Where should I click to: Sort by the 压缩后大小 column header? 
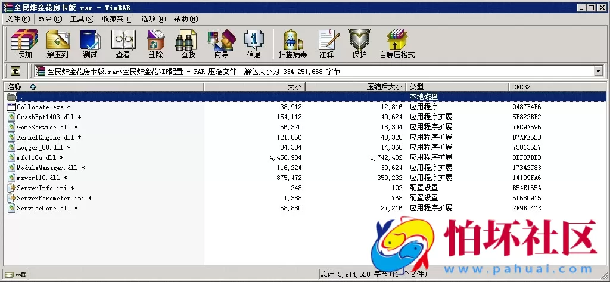pyautogui.click(x=356, y=87)
